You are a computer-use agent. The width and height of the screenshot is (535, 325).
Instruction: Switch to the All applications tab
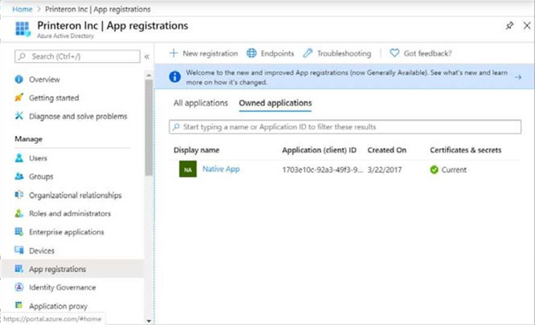200,103
